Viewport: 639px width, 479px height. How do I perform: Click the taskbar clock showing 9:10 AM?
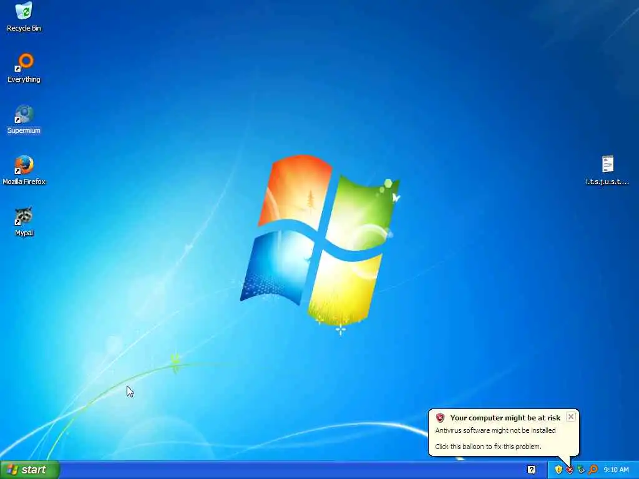616,470
